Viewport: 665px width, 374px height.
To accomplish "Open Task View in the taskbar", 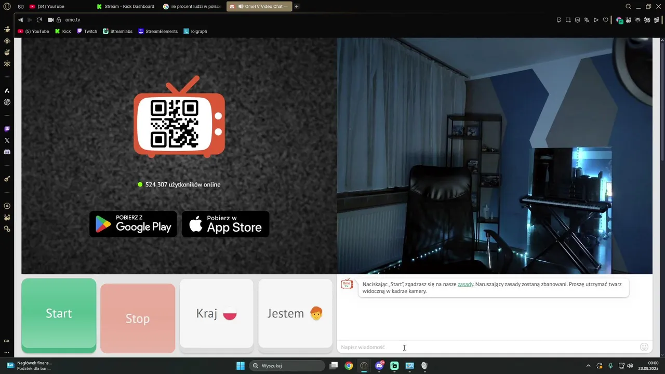I will [334, 366].
